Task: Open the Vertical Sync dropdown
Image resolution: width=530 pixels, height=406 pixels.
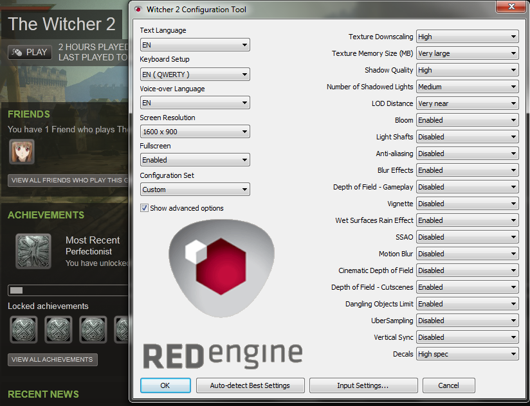Action: click(x=468, y=337)
